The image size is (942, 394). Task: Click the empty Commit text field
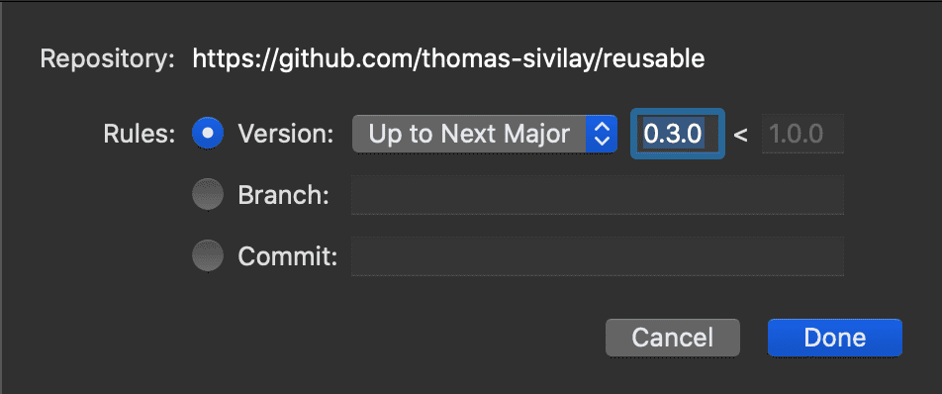598,256
